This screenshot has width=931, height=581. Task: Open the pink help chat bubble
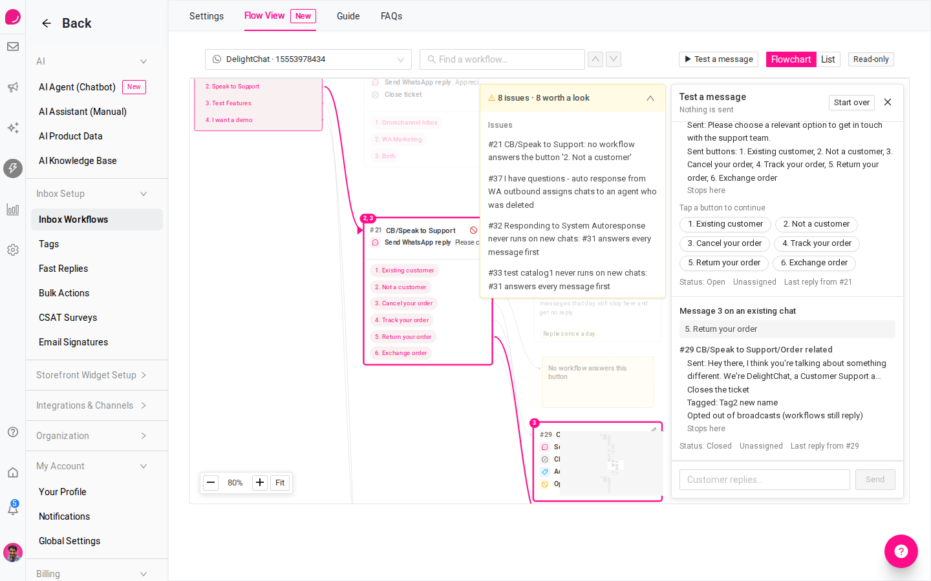point(901,551)
